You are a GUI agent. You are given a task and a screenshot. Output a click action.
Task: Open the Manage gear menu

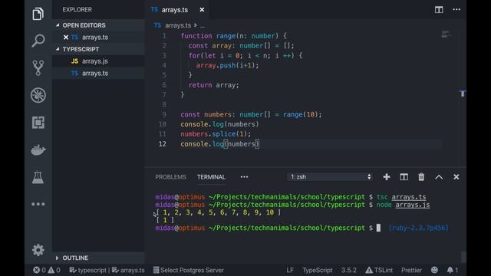38,250
